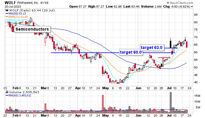Click the 70 price axis label
The image size is (205, 118).
tap(196, 37)
